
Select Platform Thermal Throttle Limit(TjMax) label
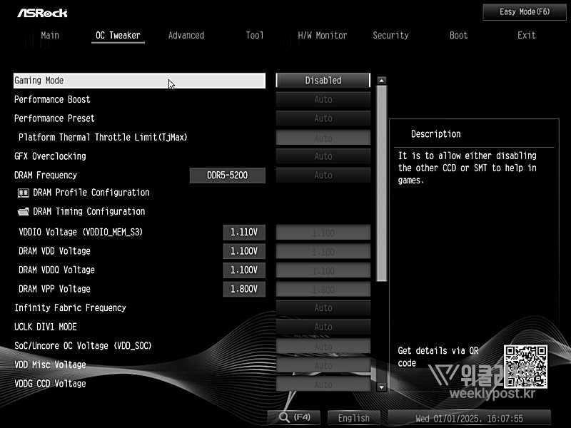click(x=103, y=137)
